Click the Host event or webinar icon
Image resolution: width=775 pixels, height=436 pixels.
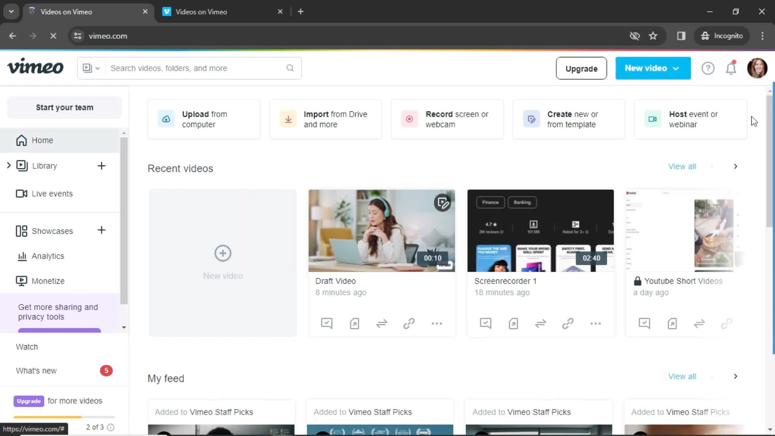[652, 119]
